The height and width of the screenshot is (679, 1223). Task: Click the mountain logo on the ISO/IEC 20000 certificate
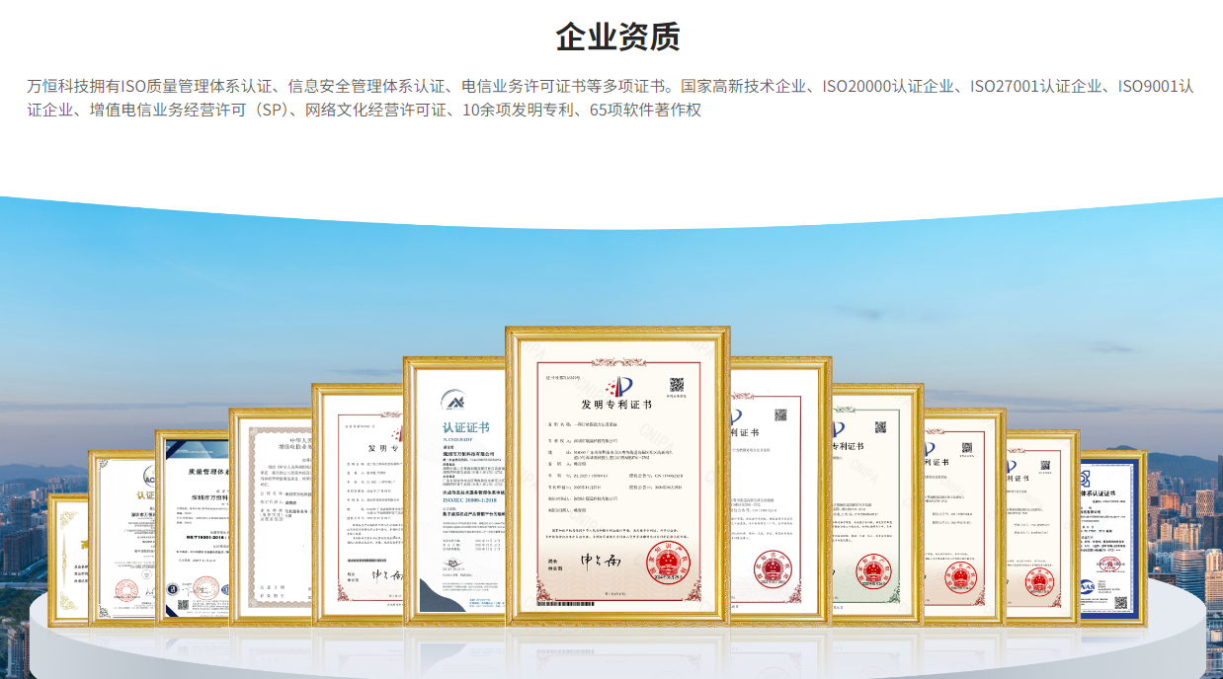tap(454, 400)
